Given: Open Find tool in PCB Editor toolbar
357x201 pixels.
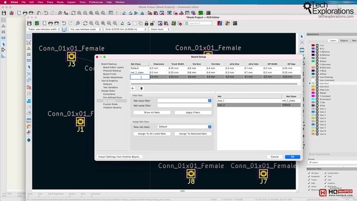Looking at the screenshot, I should click(x=78, y=23).
